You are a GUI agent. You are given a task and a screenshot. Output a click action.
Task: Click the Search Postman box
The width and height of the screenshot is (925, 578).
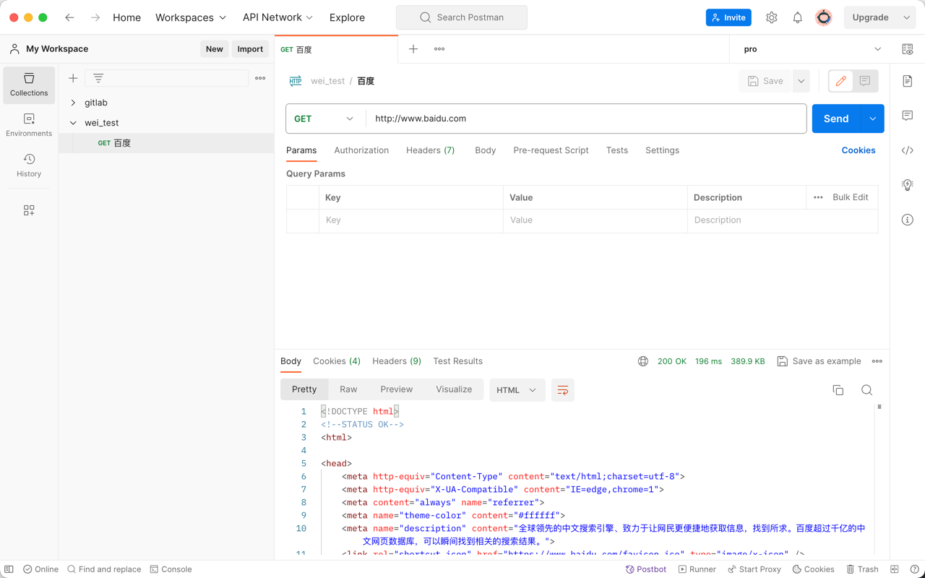pos(462,17)
